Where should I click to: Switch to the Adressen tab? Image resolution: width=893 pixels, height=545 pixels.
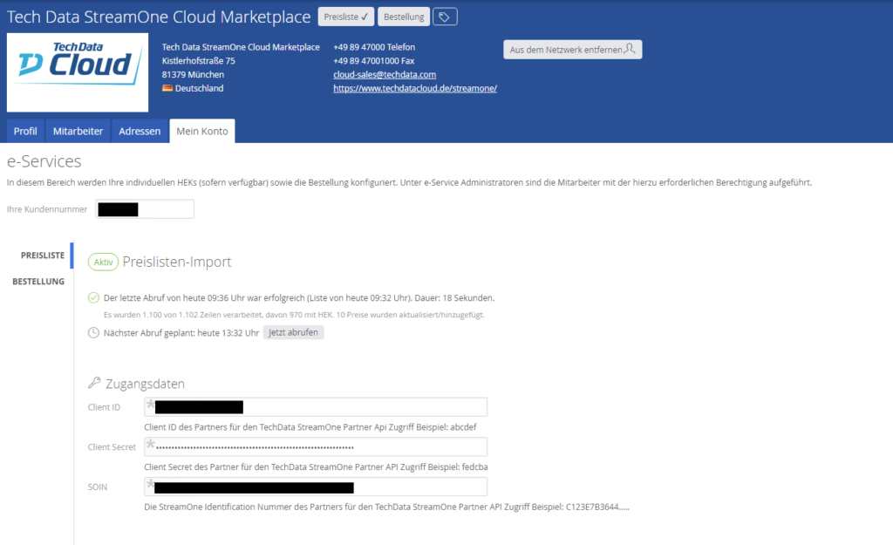pyautogui.click(x=140, y=131)
